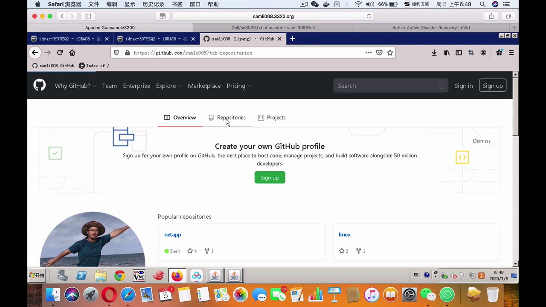
Task: Expand the Why GitHub? dropdown
Action: coord(75,86)
